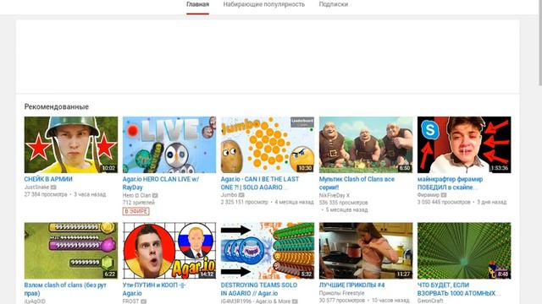Click title Agar.io HERO CLAN LIVE w/ RayDay

point(160,183)
